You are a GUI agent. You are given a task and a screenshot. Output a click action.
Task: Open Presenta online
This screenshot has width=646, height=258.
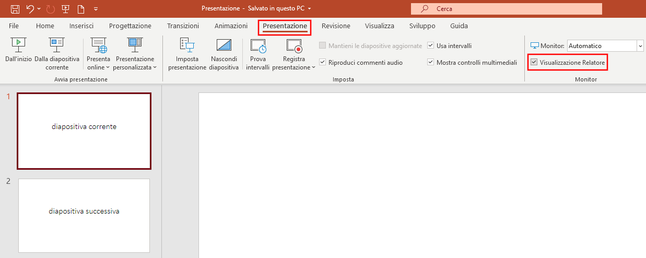tap(98, 54)
